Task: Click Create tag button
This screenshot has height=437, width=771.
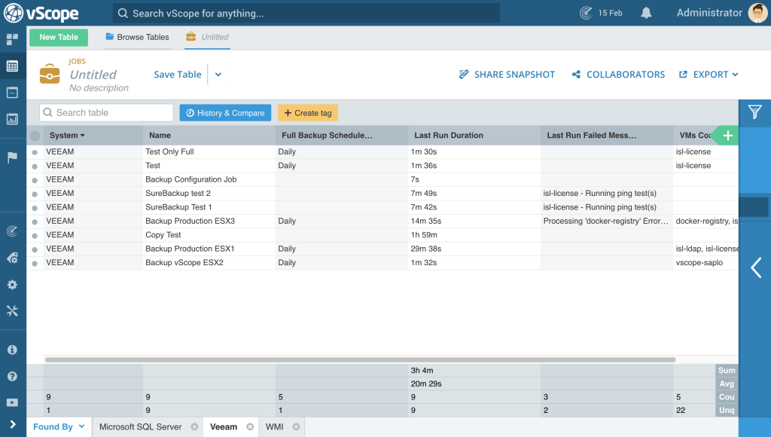Action: click(308, 113)
